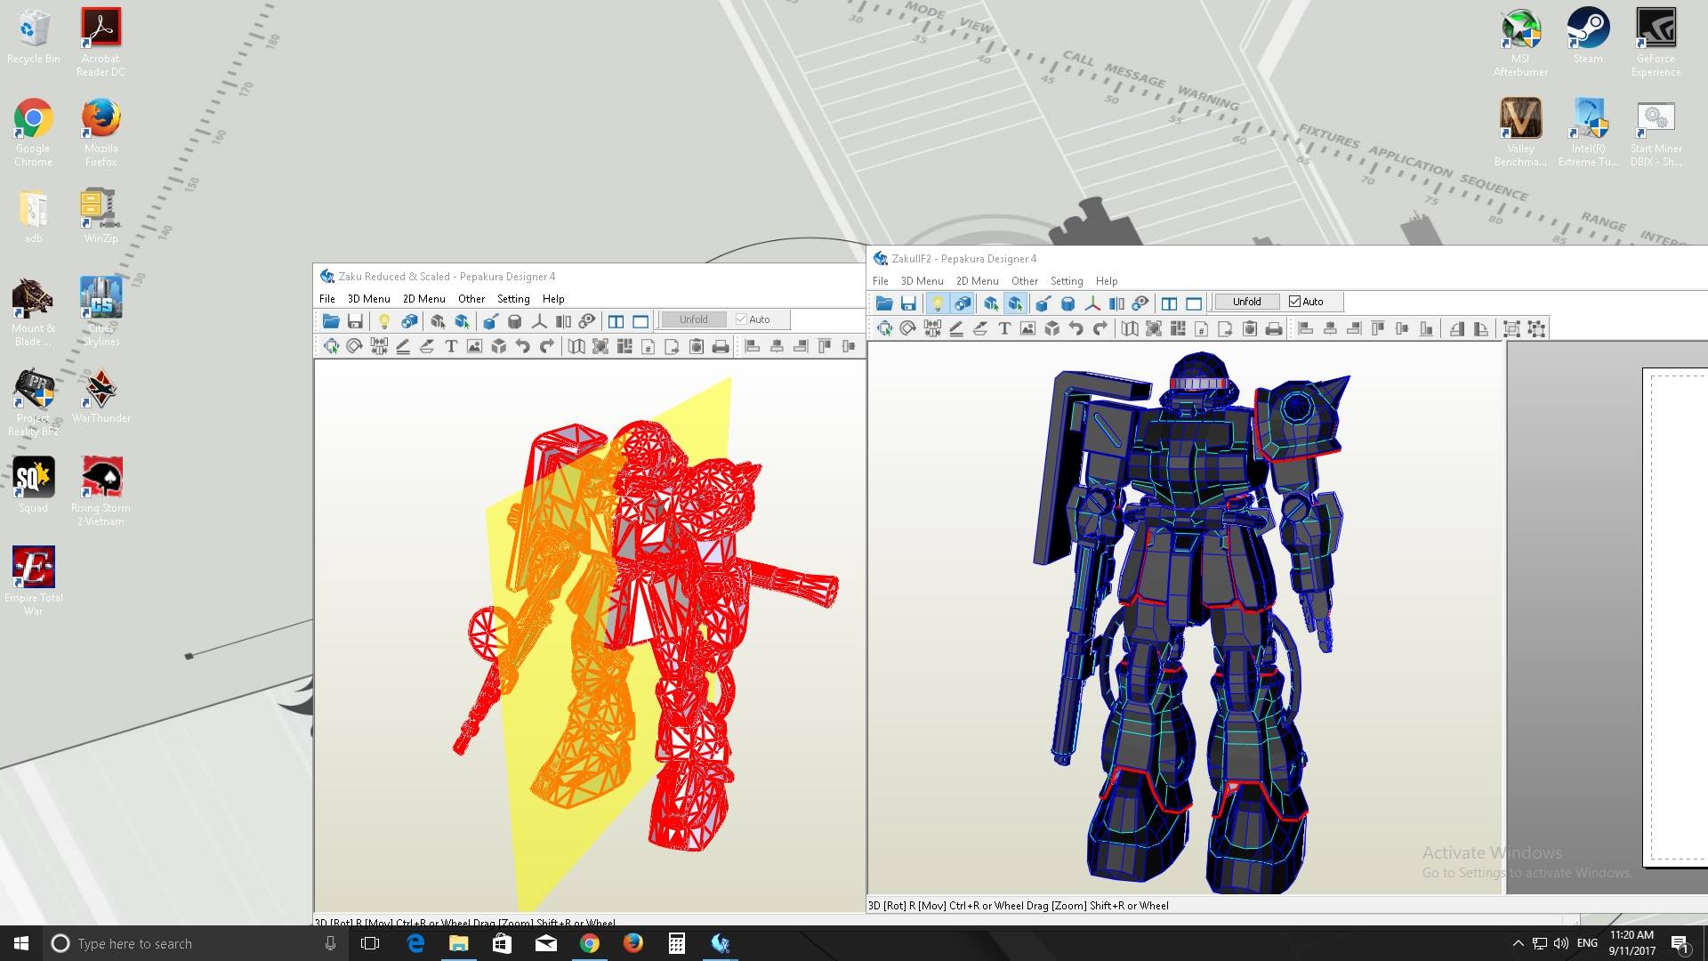Open the Help menu in ZakuIIF2 window
This screenshot has width=1708, height=961.
pos(1107,280)
